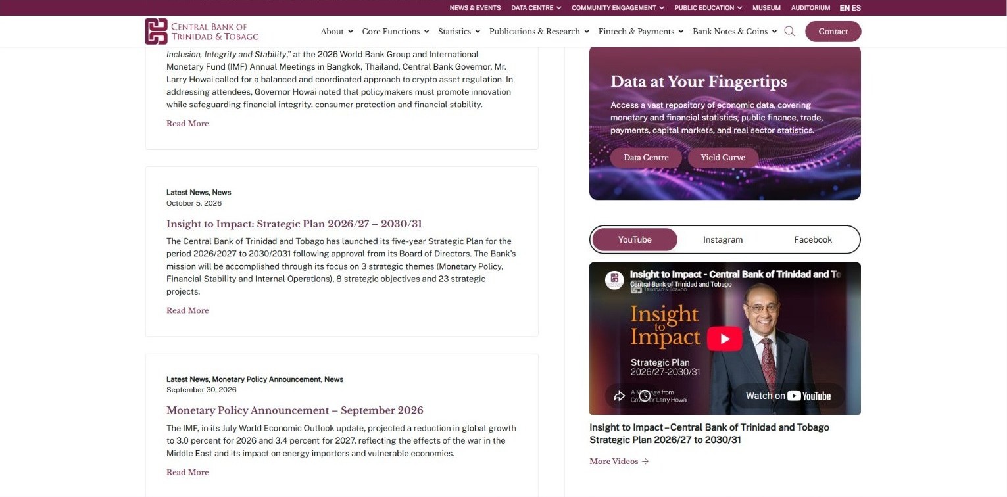Click the video title overlay in player
Image resolution: width=1007 pixels, height=497 pixels.
[x=735, y=274]
